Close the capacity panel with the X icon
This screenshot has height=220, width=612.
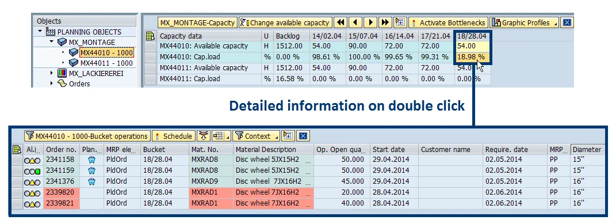click(567, 22)
